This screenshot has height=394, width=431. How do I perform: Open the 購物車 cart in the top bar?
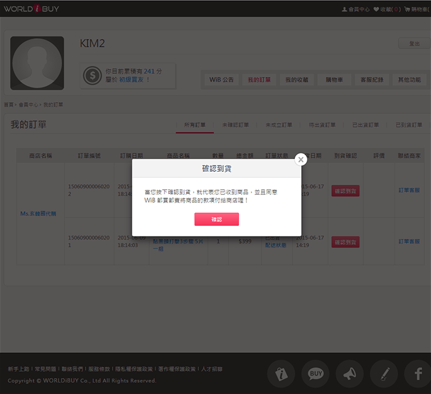417,9
